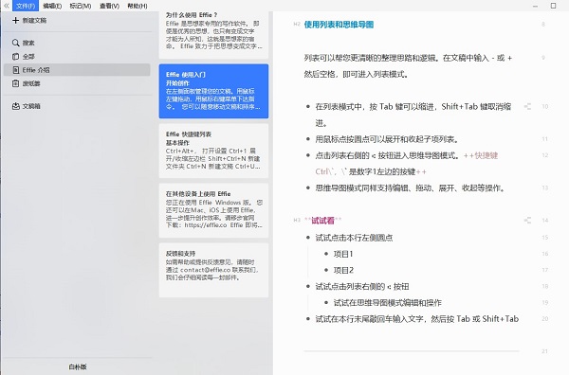Screen dimensions: 569x375
Task: Collapse bullet for 试试点击本行左侧圆点
Action: click(x=308, y=238)
